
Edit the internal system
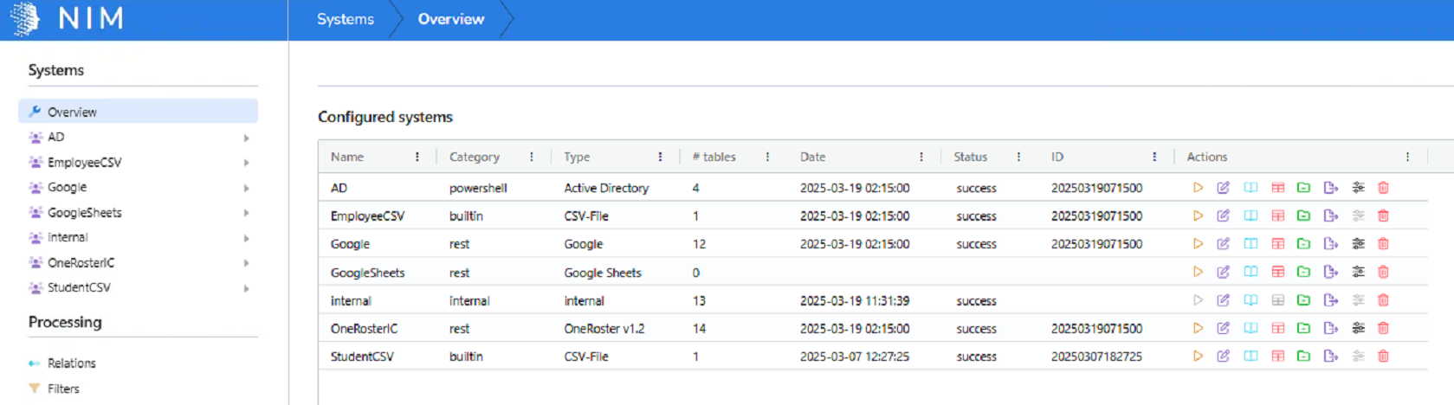[1223, 300]
